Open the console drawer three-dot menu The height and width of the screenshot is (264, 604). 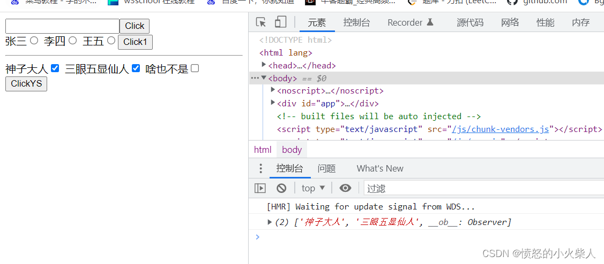coord(261,168)
